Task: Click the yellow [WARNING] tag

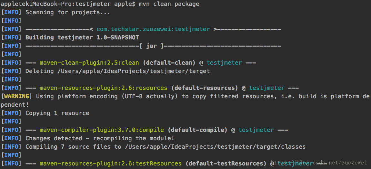Action: (17, 97)
